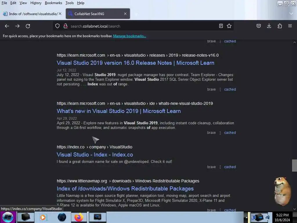Screen dimensions: 297x223
Task: Expand options dots beside Index.co result
Action: pos(220,167)
